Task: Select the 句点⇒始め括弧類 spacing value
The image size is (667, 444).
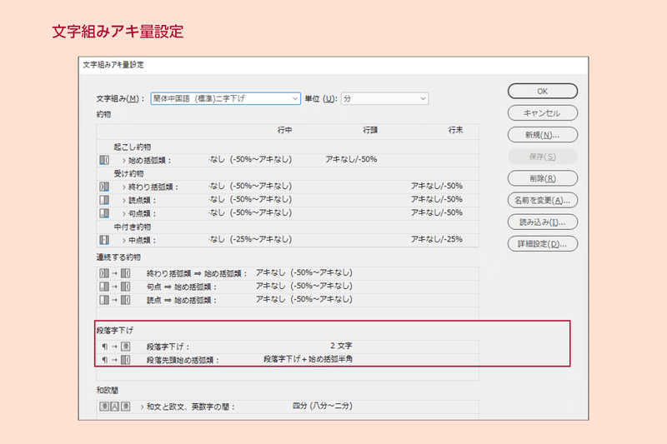Action: [x=303, y=286]
